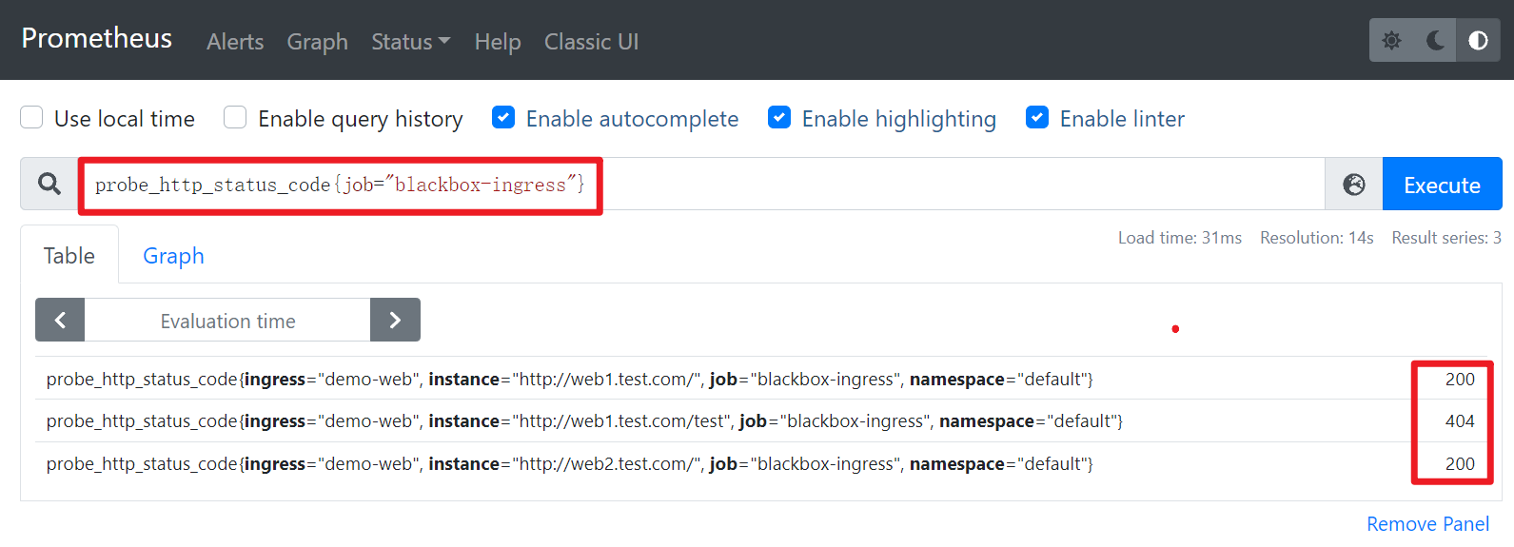
Task: Uncheck the Enable linter option
Action: tap(1037, 118)
